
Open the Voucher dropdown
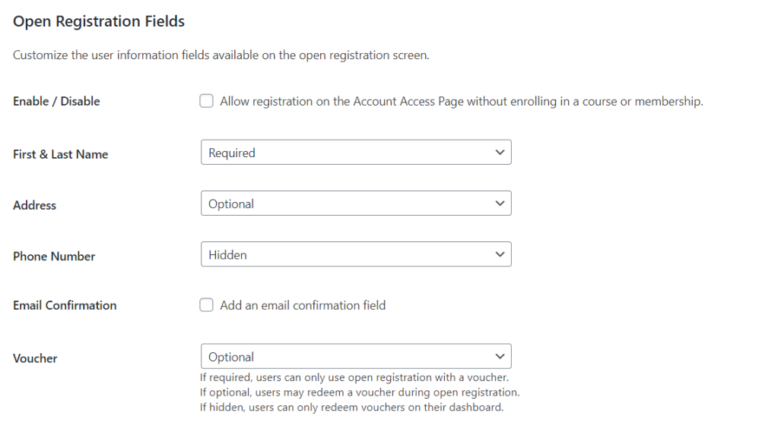pyautogui.click(x=356, y=356)
